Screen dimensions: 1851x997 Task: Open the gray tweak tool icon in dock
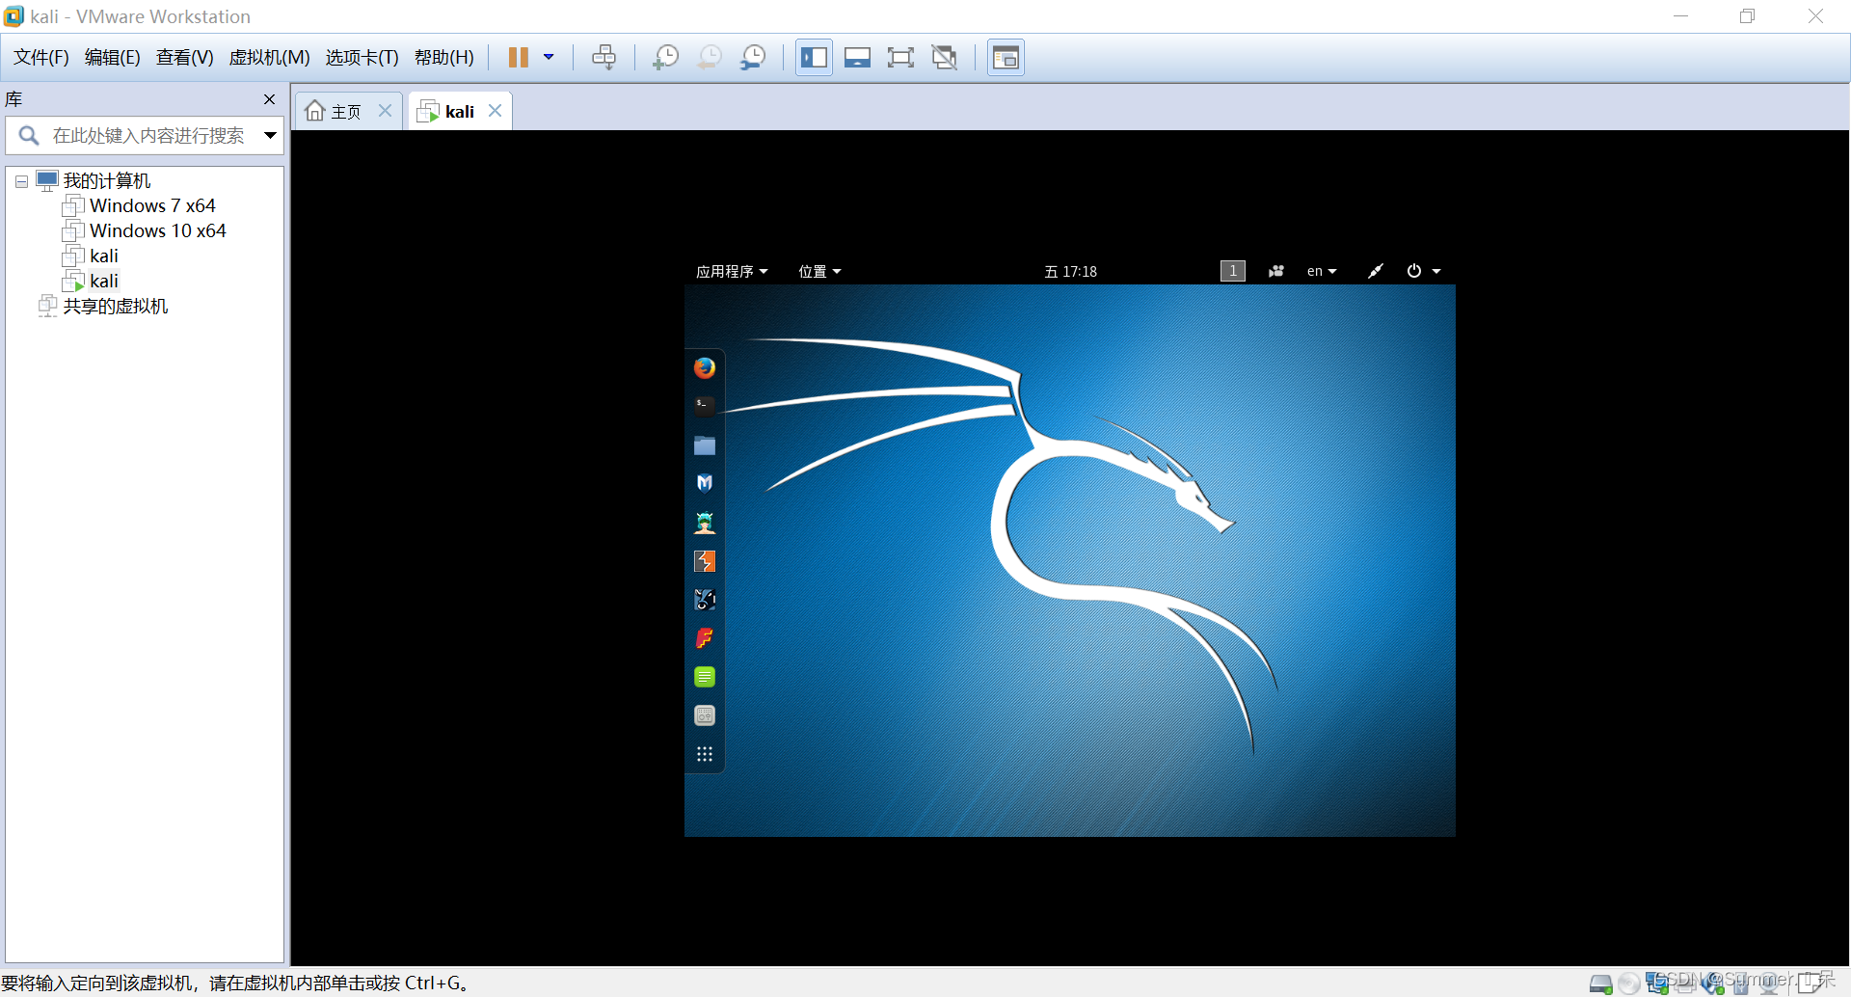pyautogui.click(x=705, y=715)
